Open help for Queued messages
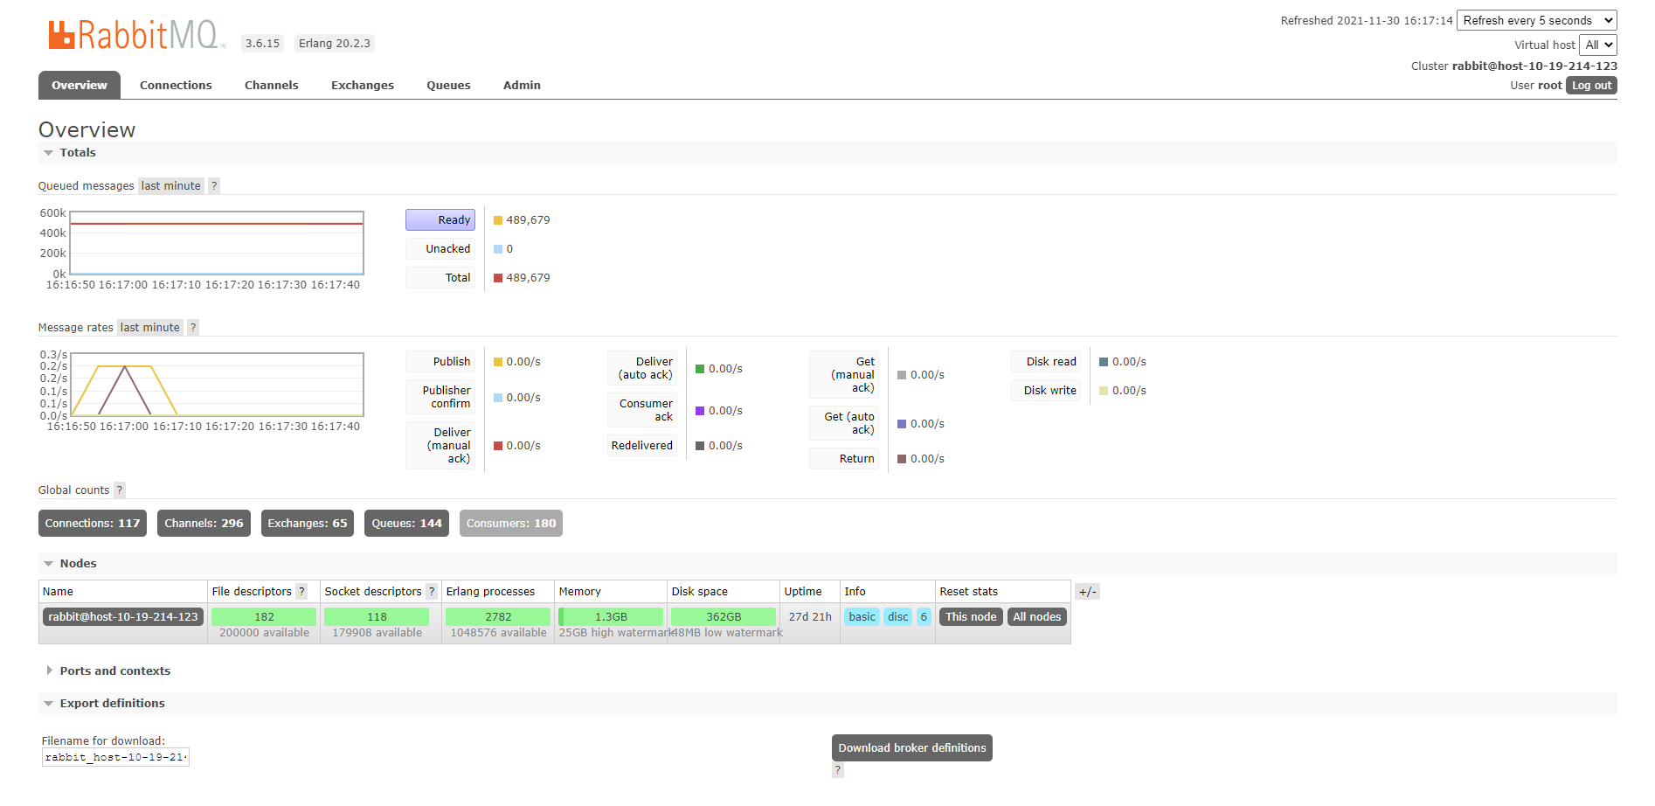Viewport: 1655px width, 806px height. (x=214, y=185)
